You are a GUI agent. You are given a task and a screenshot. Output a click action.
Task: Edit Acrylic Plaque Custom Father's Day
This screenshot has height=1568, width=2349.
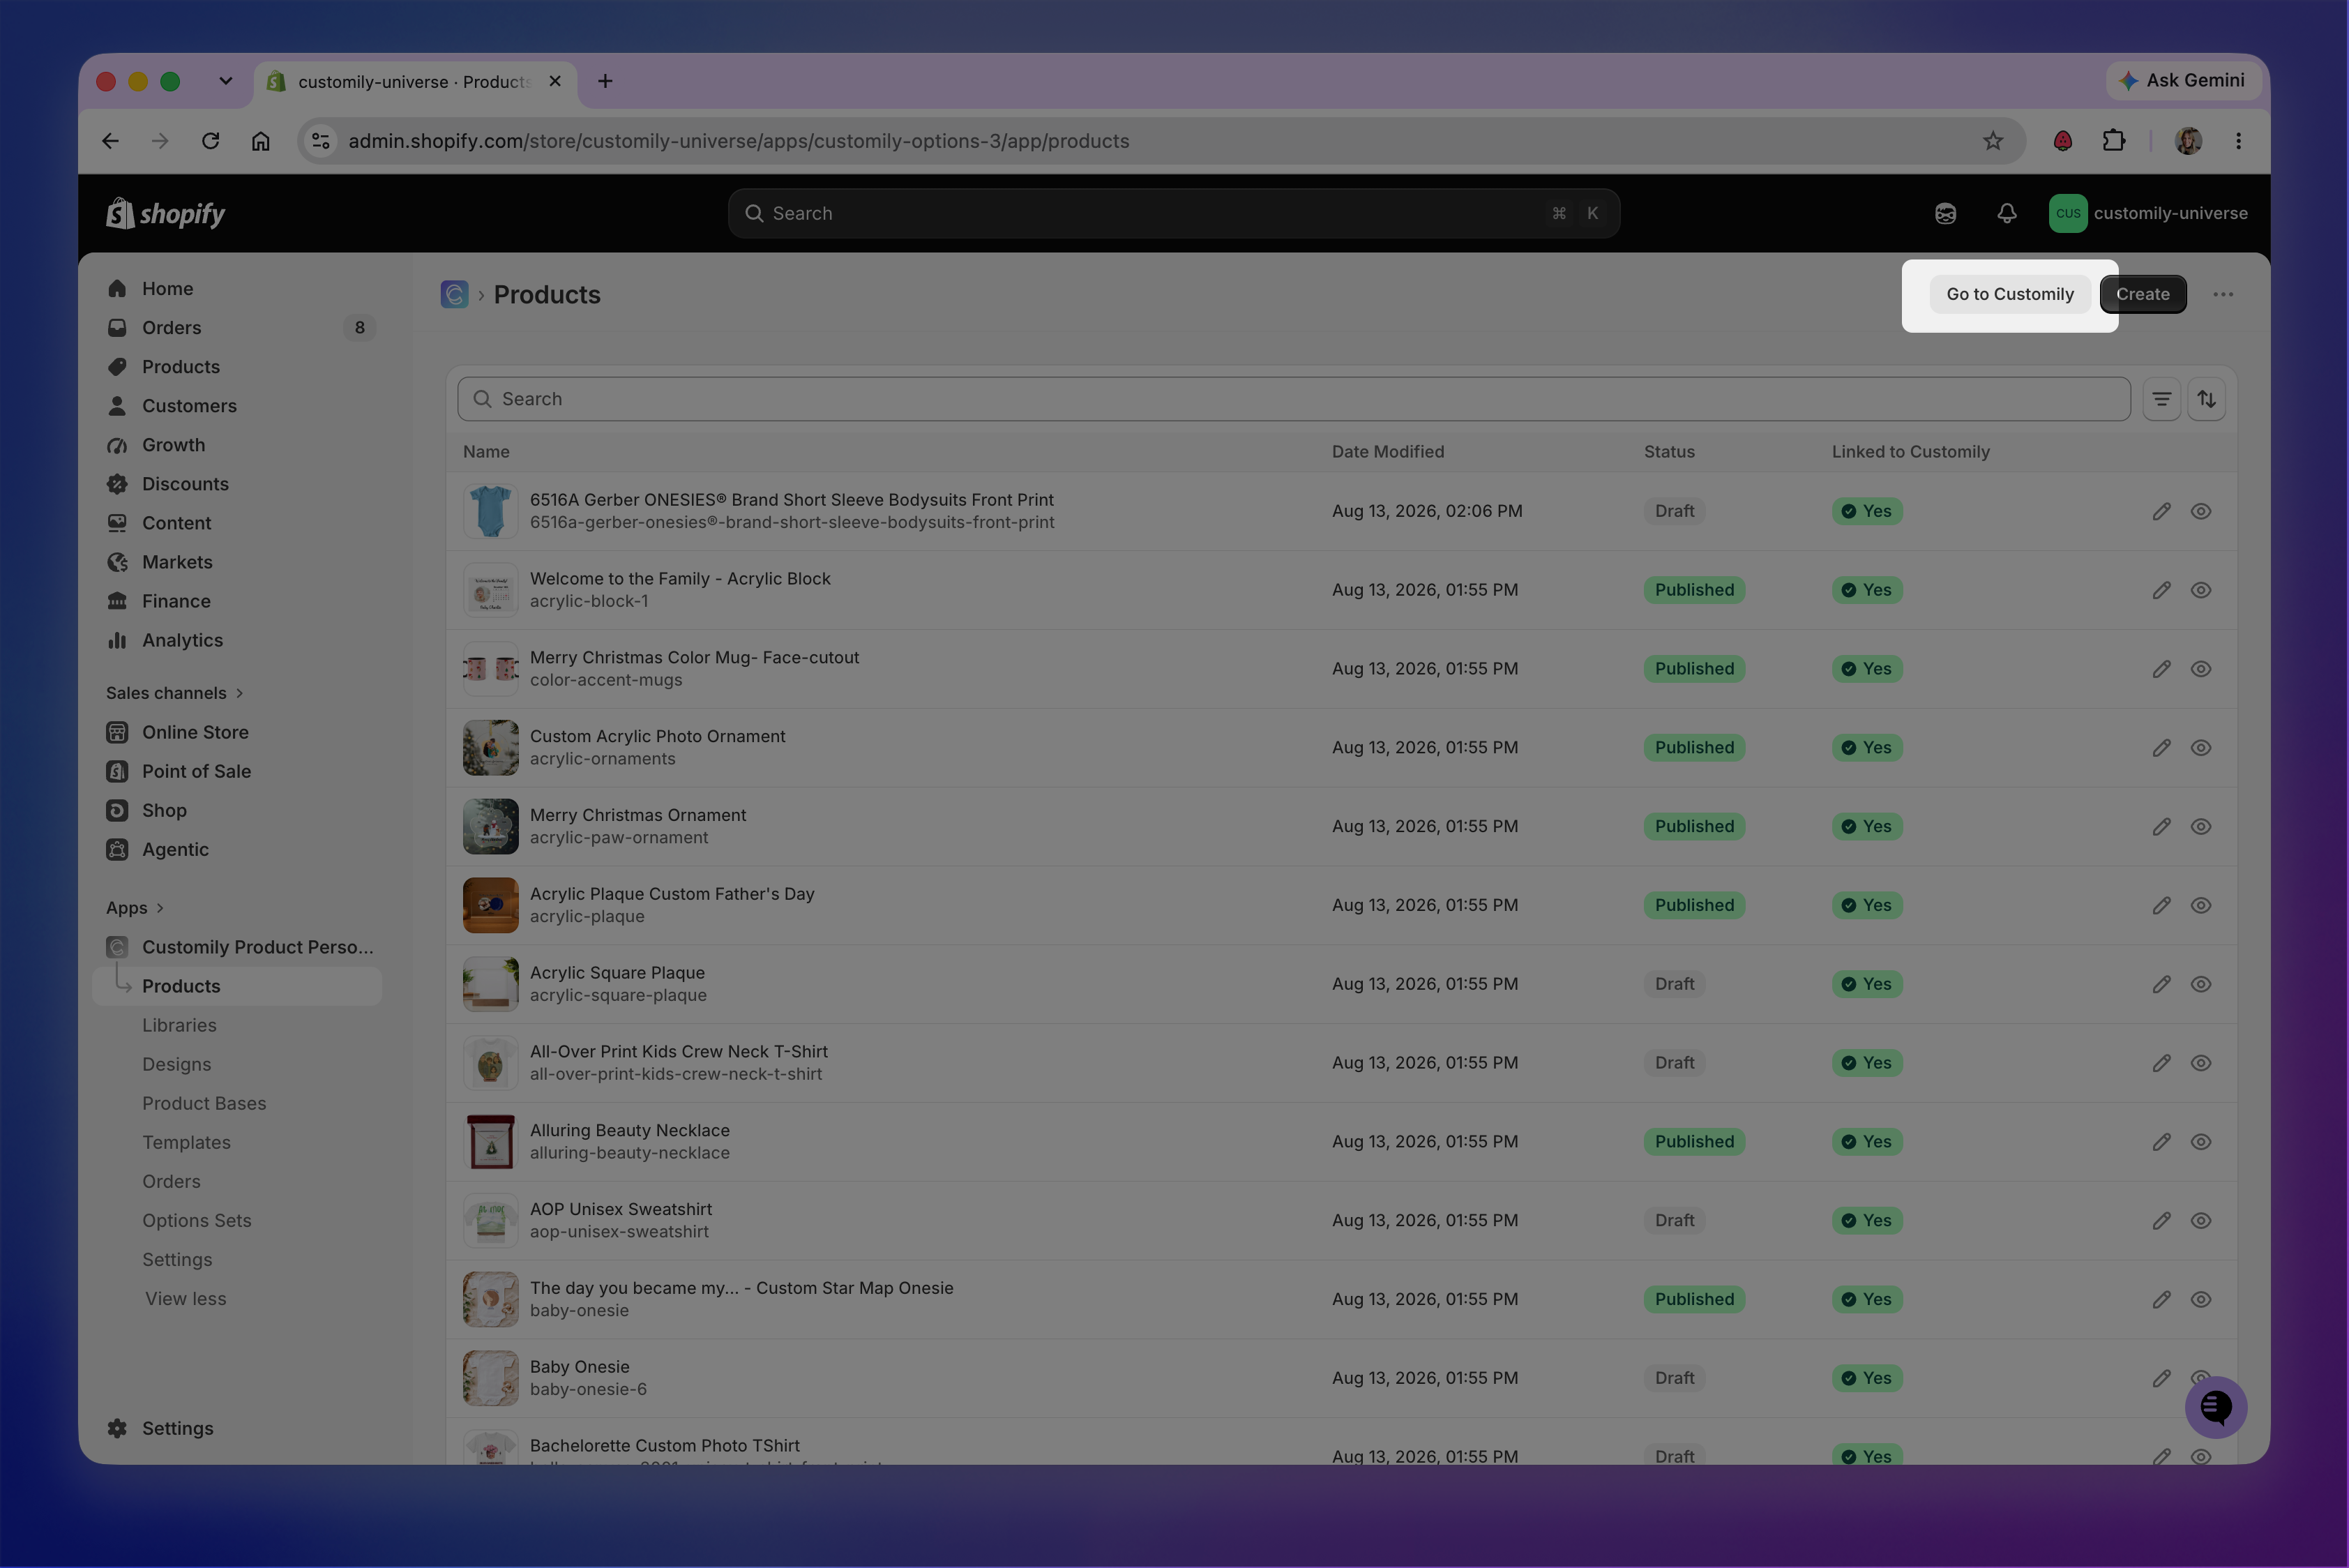tap(2161, 906)
